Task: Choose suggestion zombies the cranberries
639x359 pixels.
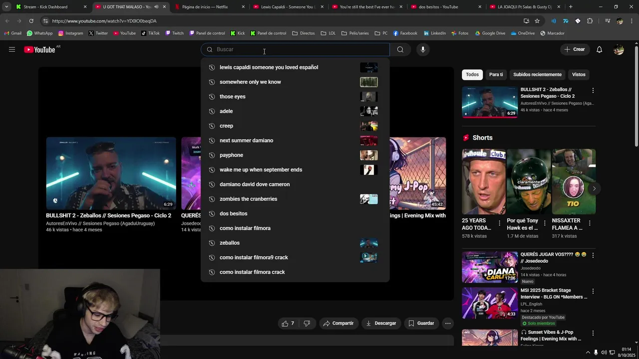Action: point(295,199)
